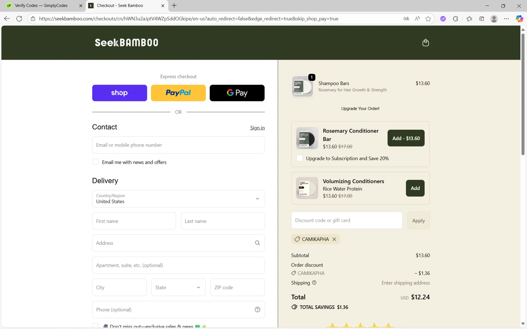
Task: Open the shopping bag cart icon
Action: 425,42
